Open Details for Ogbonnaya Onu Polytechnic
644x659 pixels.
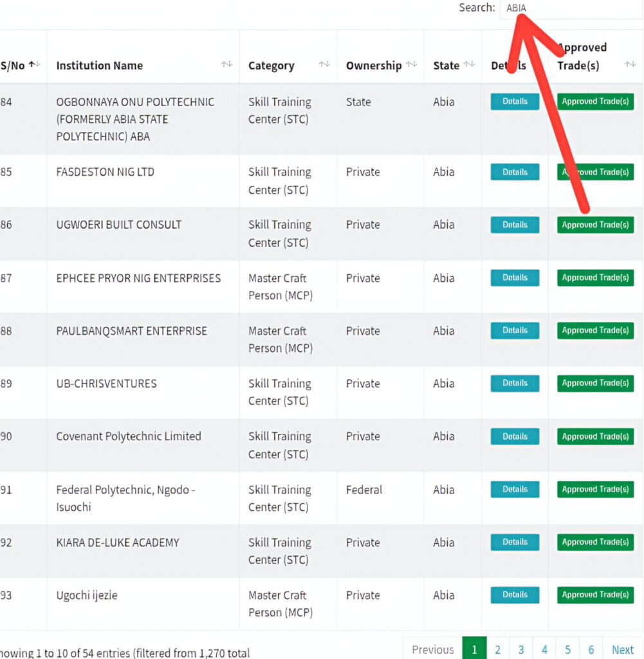click(515, 101)
